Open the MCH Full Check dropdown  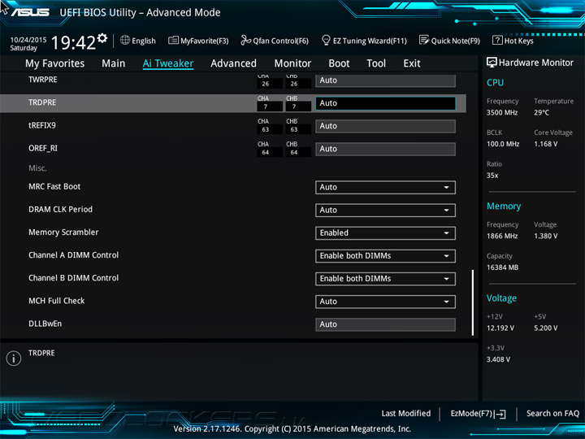click(385, 302)
